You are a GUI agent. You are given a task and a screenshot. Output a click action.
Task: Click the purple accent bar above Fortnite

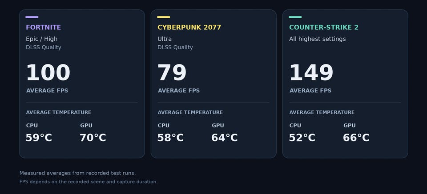32,17
